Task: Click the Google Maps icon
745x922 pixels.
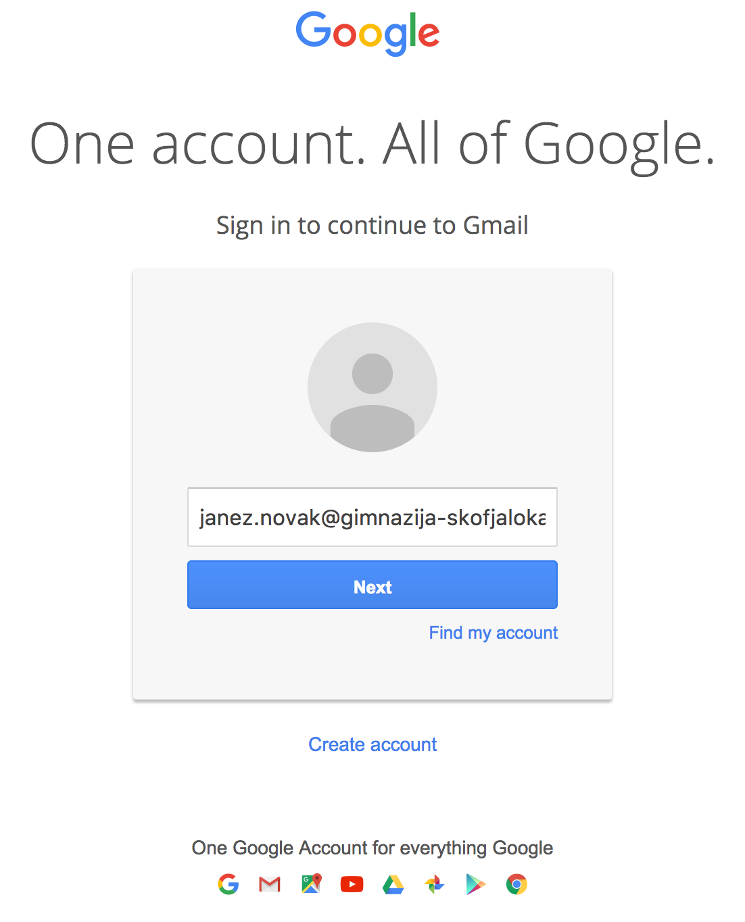Action: tap(311, 883)
